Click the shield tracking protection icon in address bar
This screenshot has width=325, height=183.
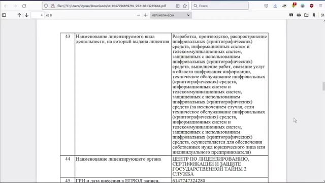46,6
